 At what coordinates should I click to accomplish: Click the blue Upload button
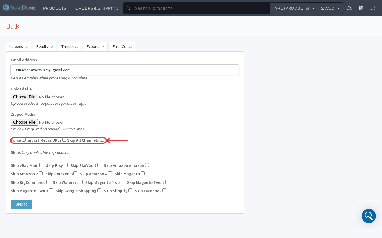coord(21,204)
